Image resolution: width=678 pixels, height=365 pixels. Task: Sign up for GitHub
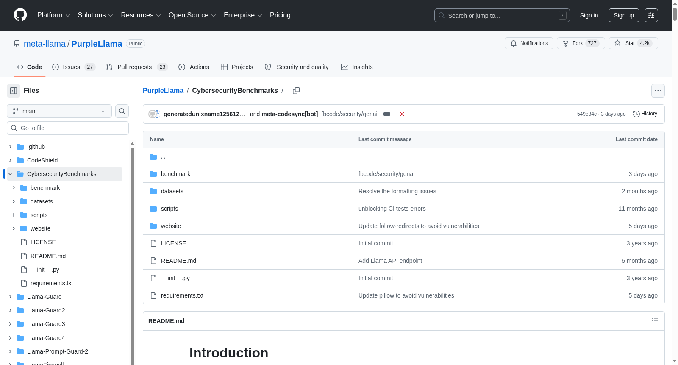coord(624,15)
